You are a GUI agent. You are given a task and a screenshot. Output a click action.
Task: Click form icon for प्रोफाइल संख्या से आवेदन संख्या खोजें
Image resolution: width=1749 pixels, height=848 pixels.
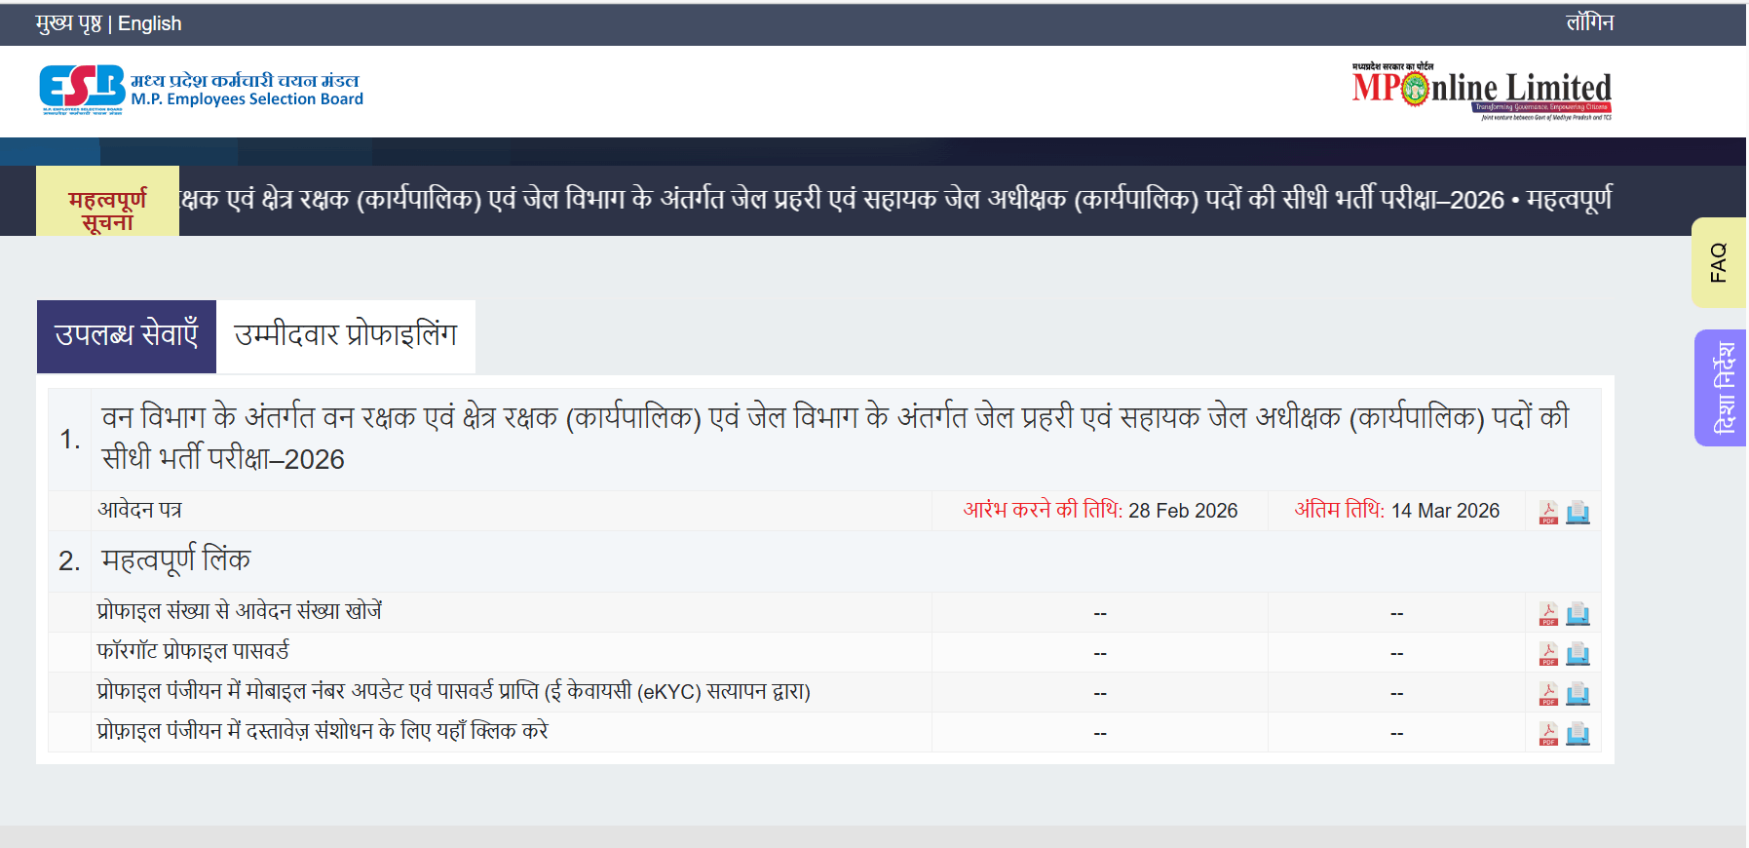coord(1578,613)
